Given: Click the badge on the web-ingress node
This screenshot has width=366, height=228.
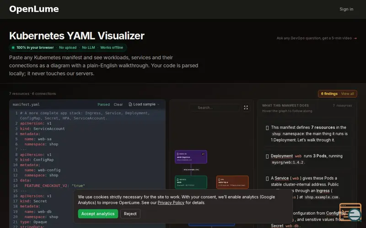Looking at the screenshot, I should 203,154.
